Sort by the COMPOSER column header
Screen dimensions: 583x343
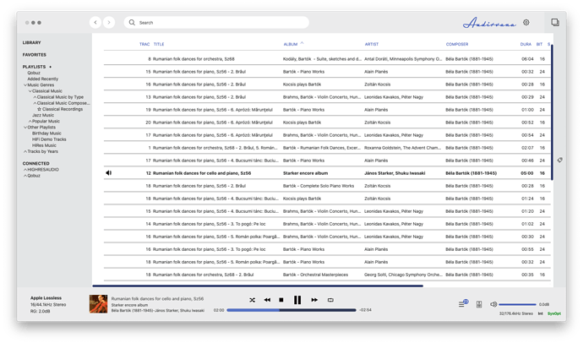(457, 44)
